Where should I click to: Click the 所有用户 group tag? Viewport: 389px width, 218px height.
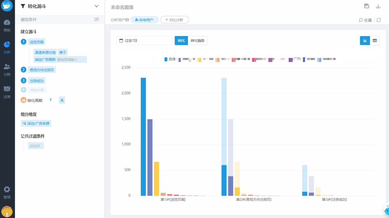(144, 20)
